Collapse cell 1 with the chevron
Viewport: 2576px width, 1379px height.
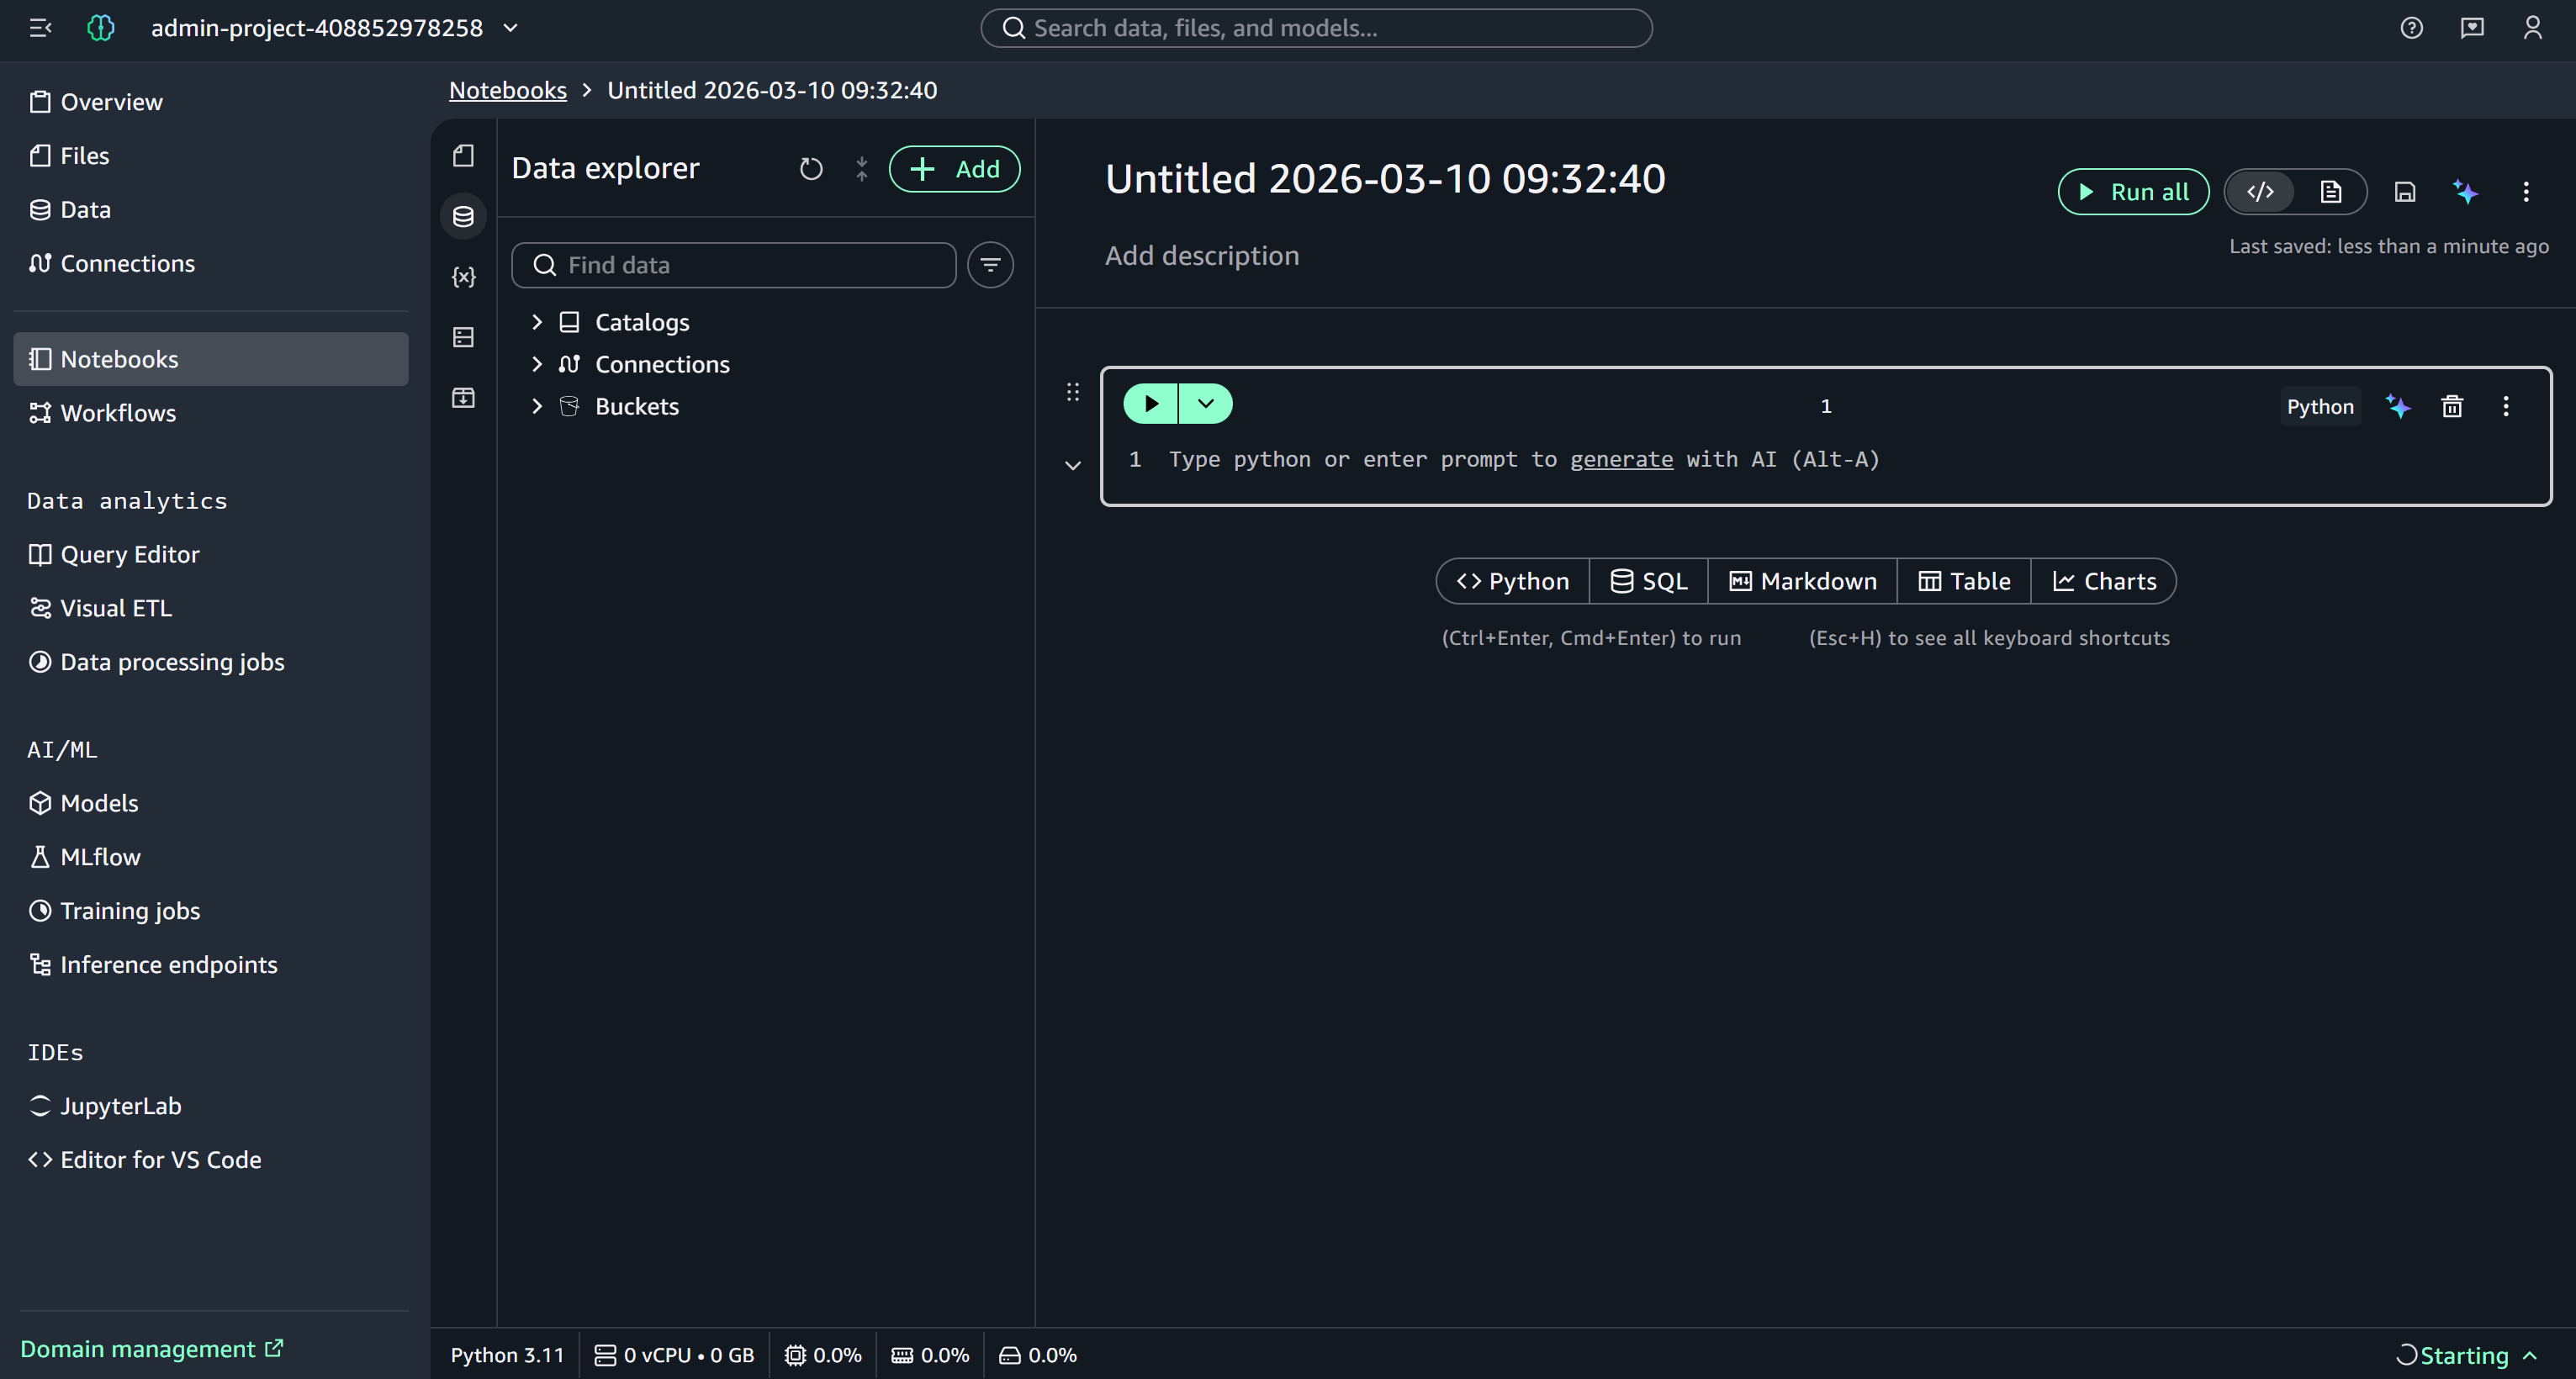1073,465
